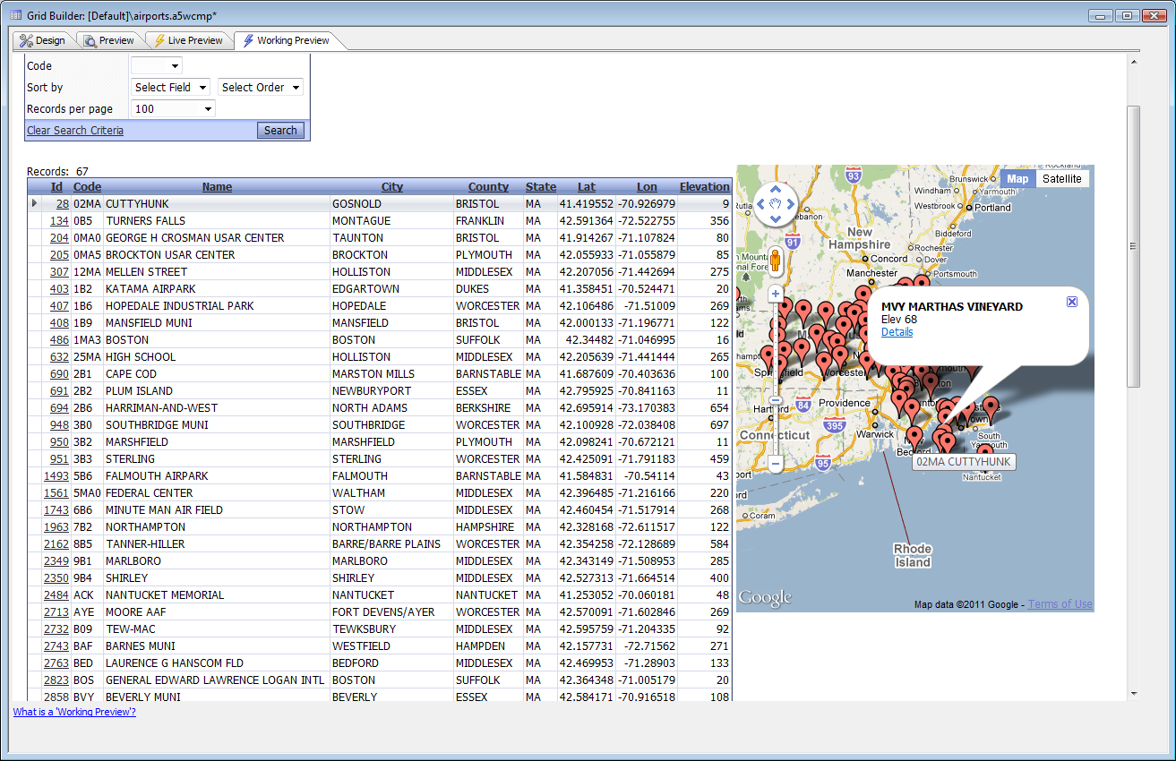Sort by the Lon column header

click(x=647, y=187)
